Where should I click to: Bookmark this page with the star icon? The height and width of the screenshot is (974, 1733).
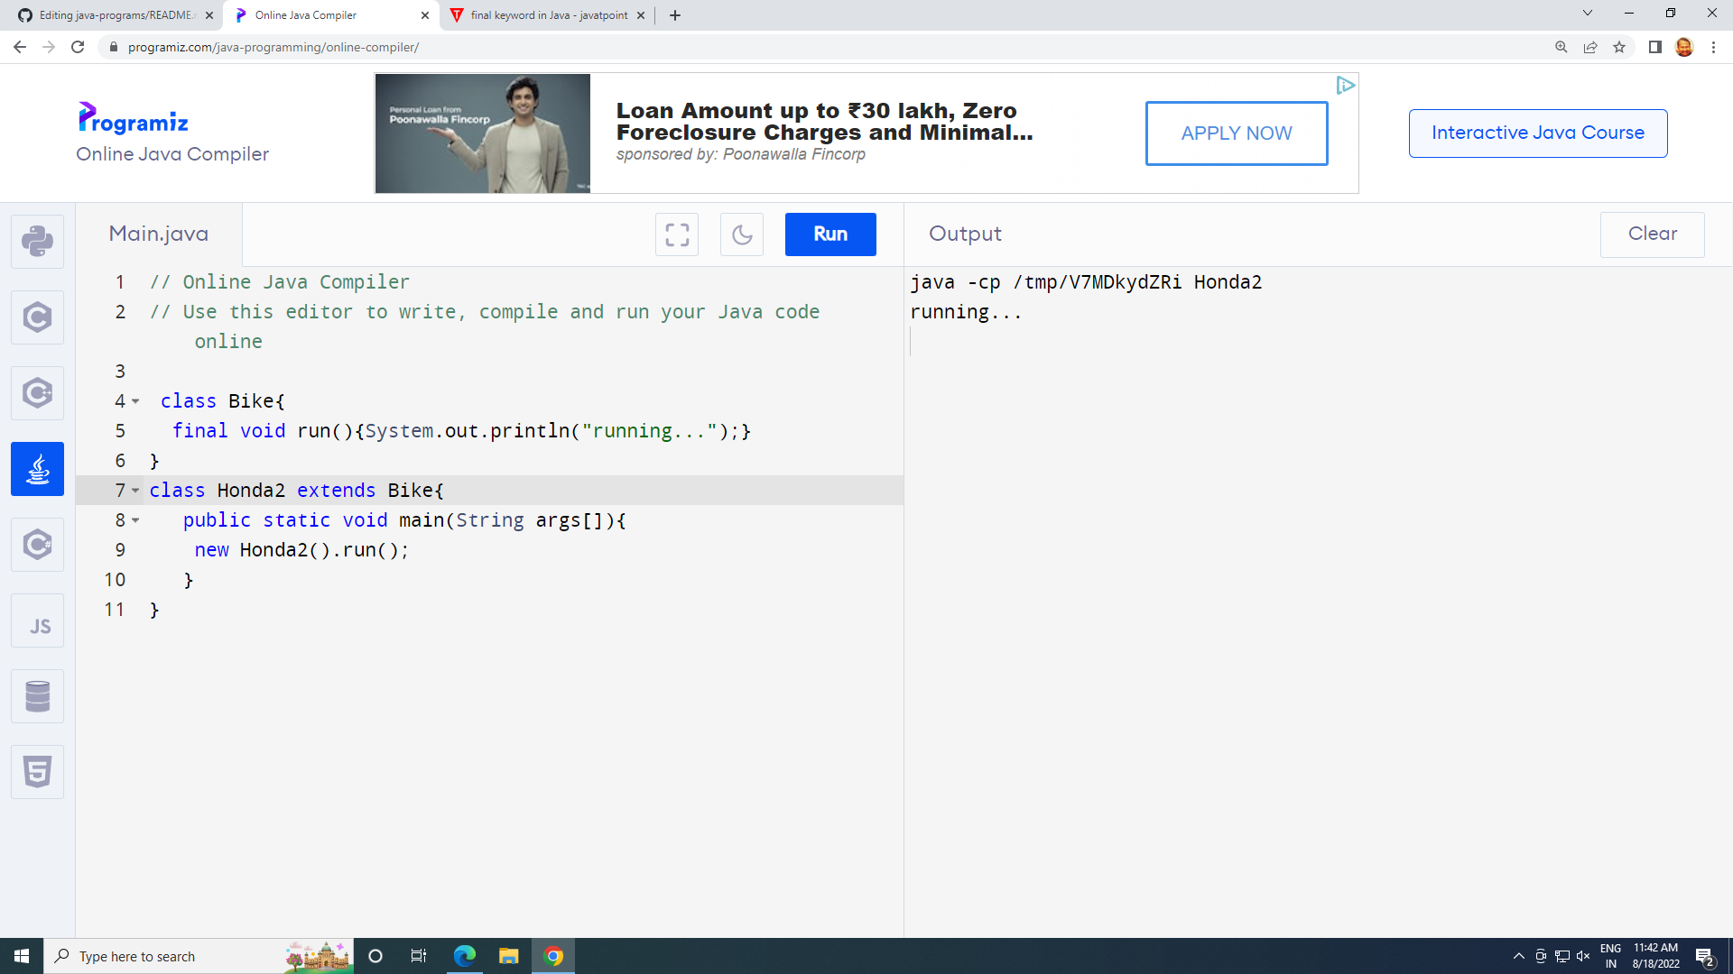coord(1619,47)
